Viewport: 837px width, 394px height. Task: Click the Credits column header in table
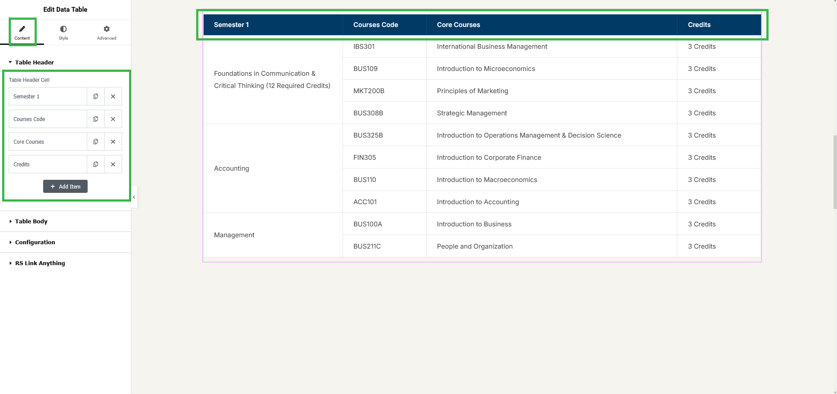(699, 25)
